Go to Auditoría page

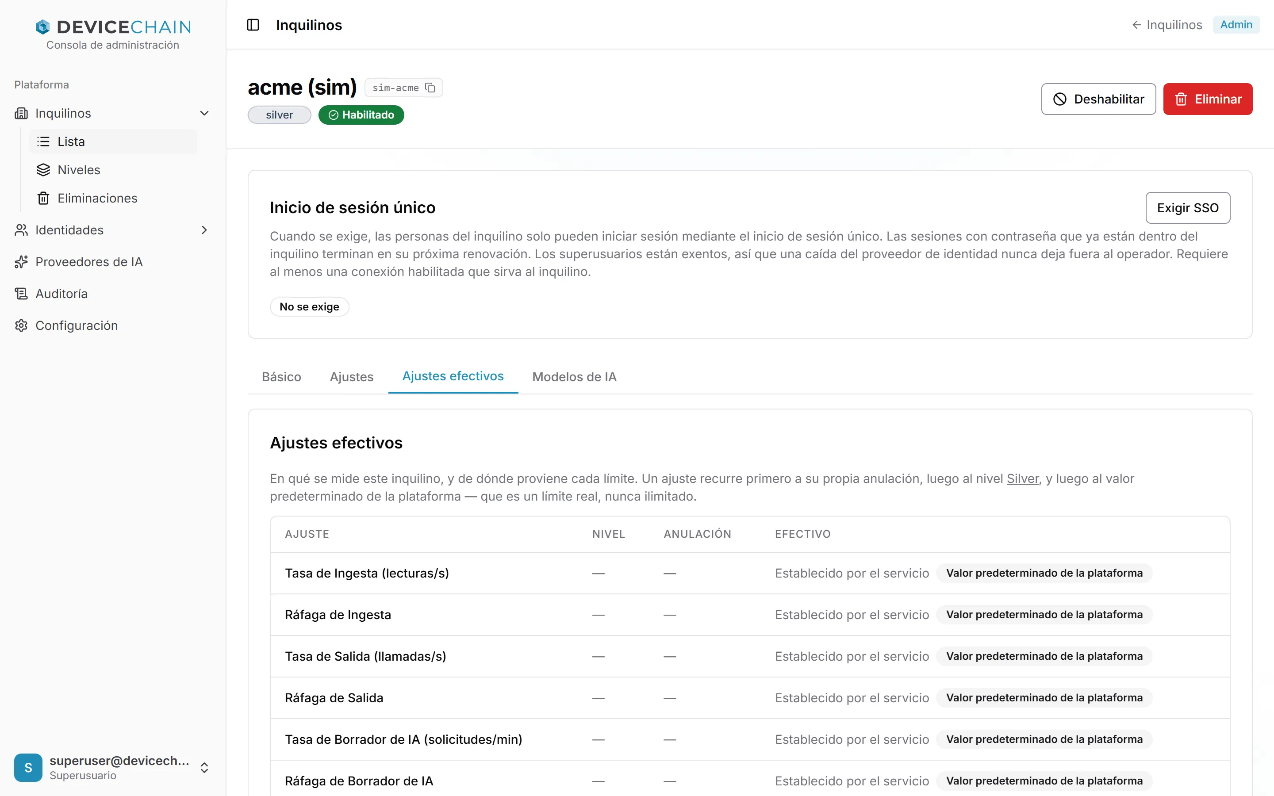(113, 294)
